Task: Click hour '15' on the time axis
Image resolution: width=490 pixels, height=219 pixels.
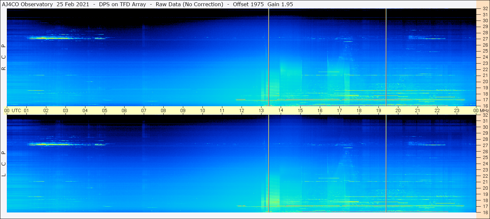Action: [300, 110]
